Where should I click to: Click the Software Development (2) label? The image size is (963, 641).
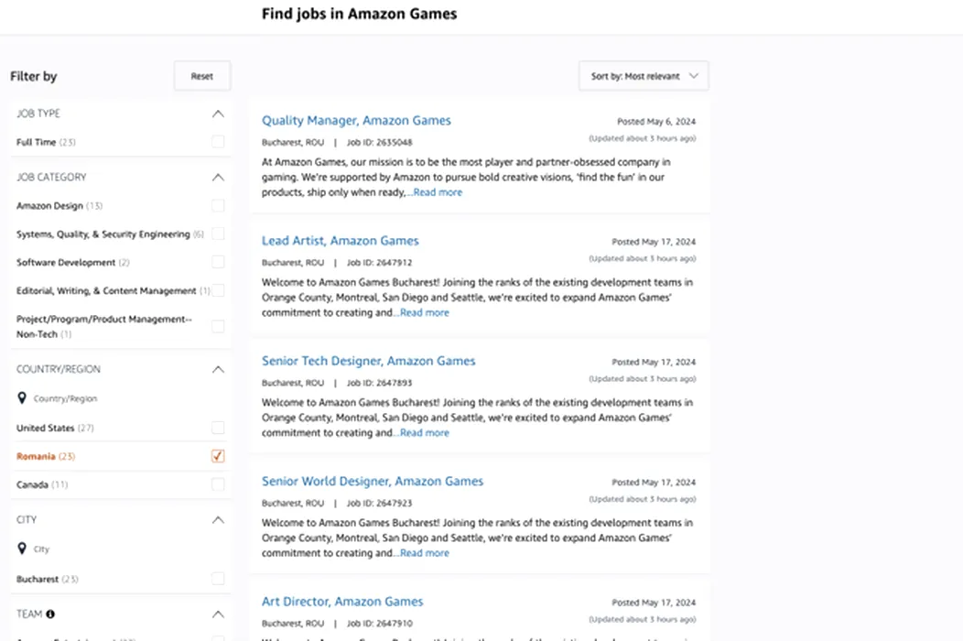tap(72, 263)
